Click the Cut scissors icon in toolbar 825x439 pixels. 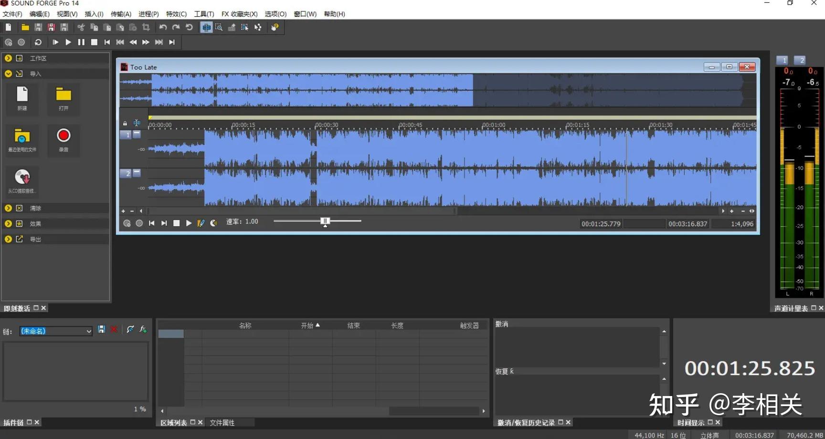(x=81, y=27)
